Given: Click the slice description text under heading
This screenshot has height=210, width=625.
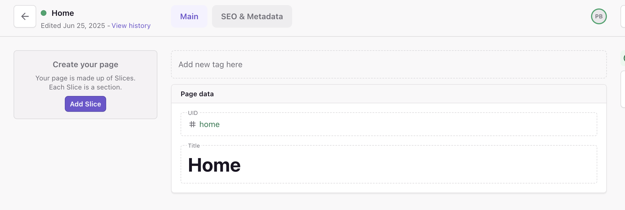Looking at the screenshot, I should (x=85, y=82).
